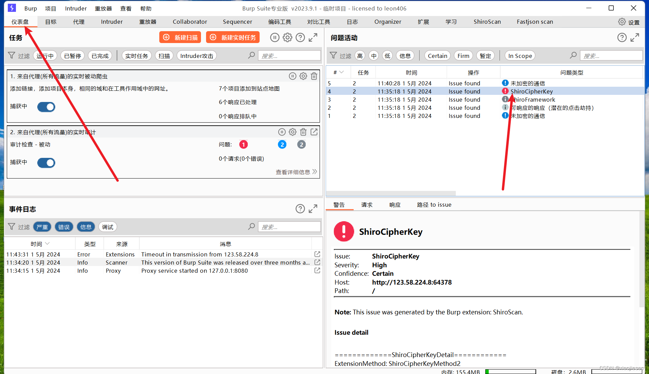Click the settings gear in top right
The height and width of the screenshot is (374, 649).
622,22
